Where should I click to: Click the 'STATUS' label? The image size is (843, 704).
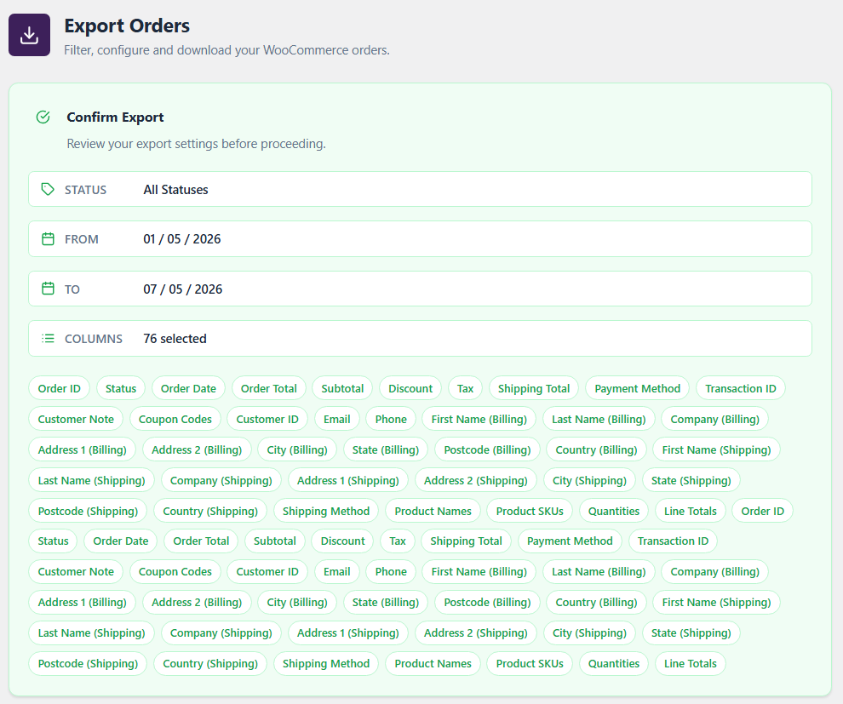click(x=85, y=190)
